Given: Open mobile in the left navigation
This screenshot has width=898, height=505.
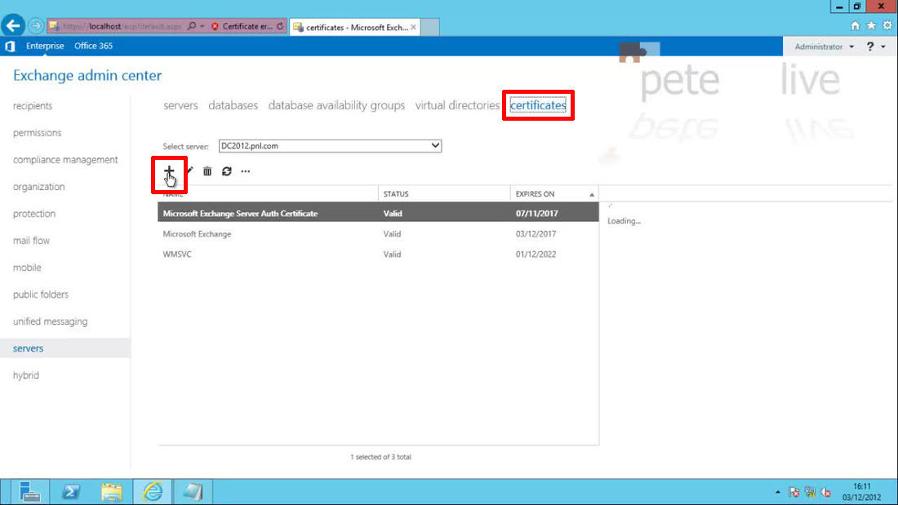Looking at the screenshot, I should (x=27, y=268).
